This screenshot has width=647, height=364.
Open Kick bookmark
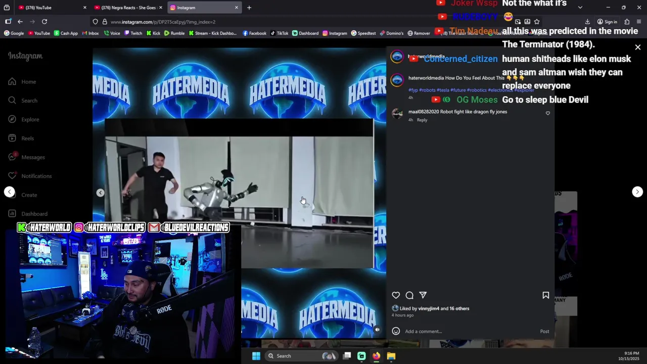click(153, 33)
